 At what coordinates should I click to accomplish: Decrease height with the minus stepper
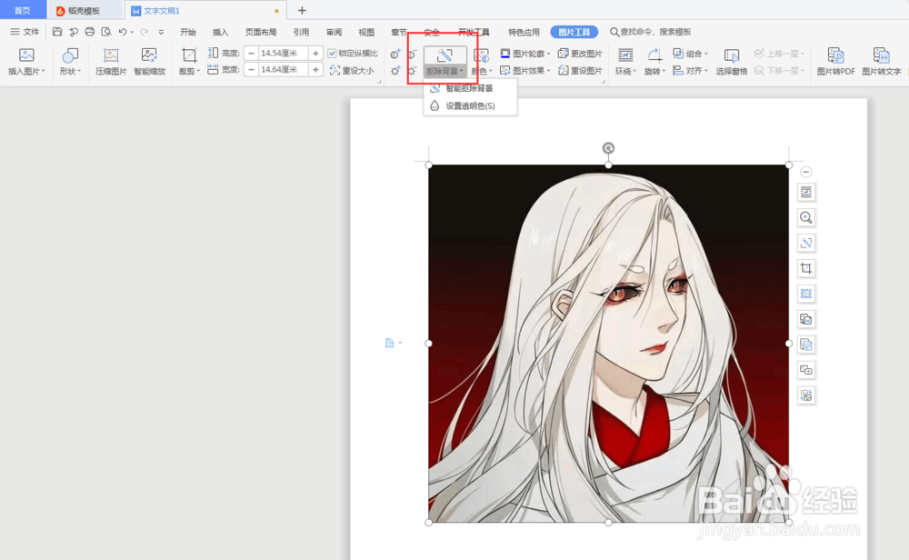pyautogui.click(x=251, y=54)
